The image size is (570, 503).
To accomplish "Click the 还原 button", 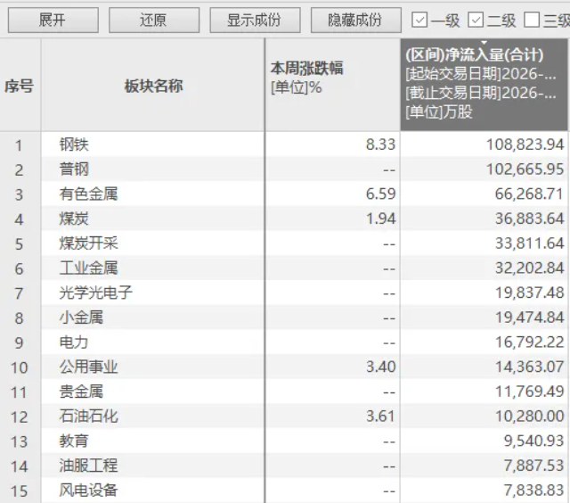I will 153,20.
